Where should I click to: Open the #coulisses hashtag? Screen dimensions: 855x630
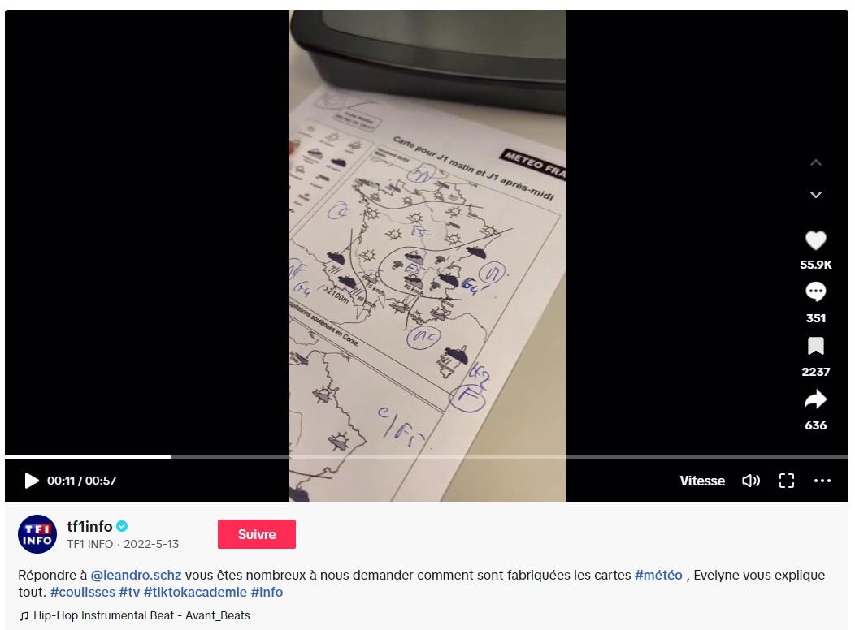click(82, 592)
